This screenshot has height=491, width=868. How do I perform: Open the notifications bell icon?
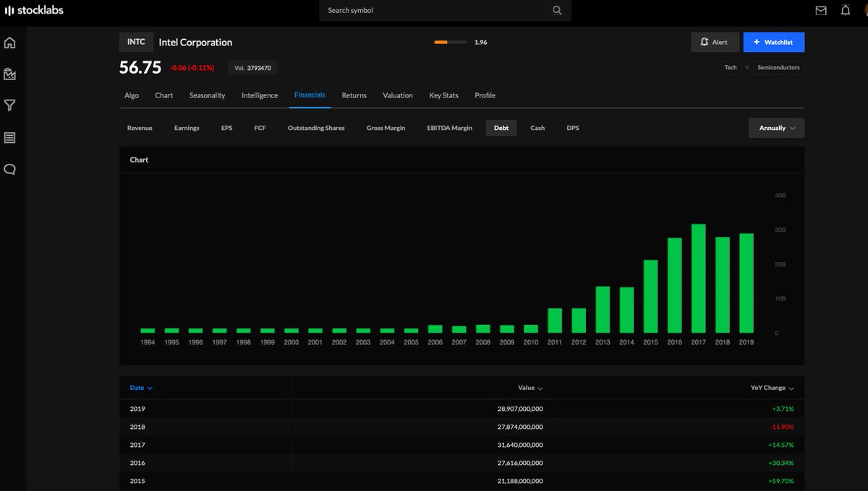(x=846, y=10)
